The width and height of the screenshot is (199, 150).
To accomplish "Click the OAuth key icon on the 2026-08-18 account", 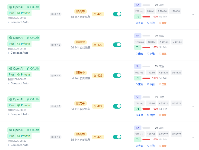I will 28,99.
